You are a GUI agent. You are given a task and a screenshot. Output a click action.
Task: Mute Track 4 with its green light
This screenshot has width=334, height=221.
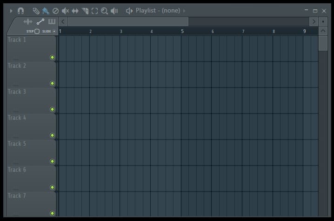point(52,136)
